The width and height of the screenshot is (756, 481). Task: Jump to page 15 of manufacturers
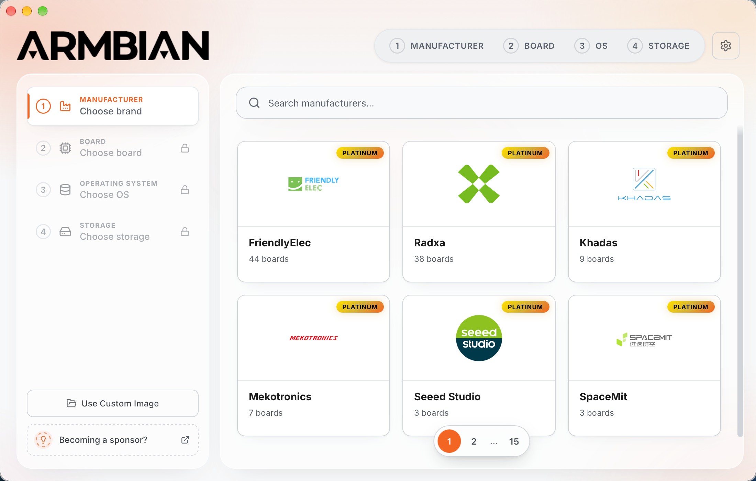pyautogui.click(x=514, y=441)
